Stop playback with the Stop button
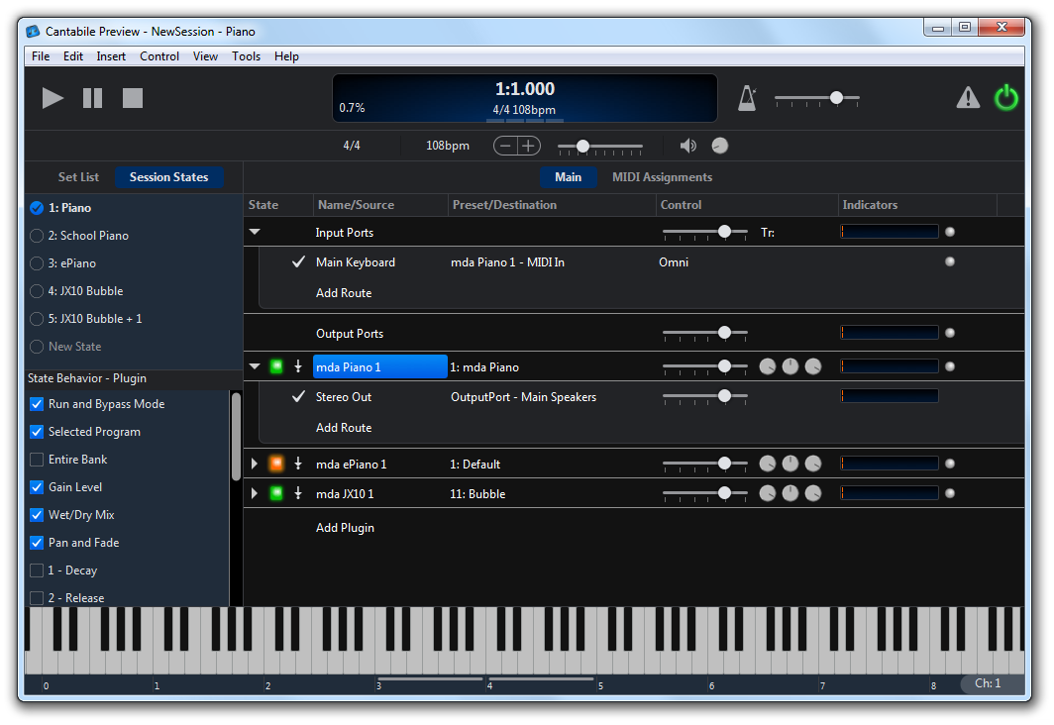The image size is (1054, 725). [133, 98]
